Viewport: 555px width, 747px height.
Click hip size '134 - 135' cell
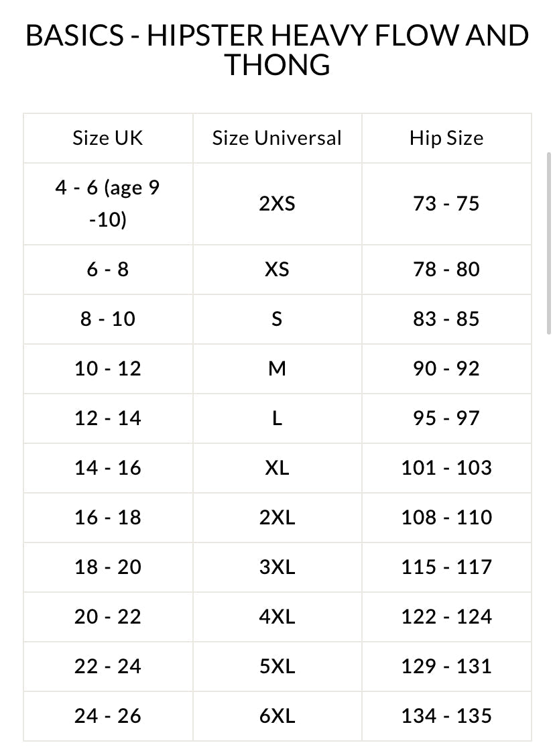click(446, 715)
